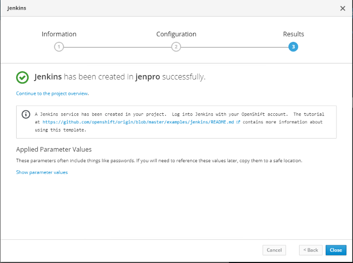
Task: Click the Jenkins dialog title text
Action: pos(17,8)
